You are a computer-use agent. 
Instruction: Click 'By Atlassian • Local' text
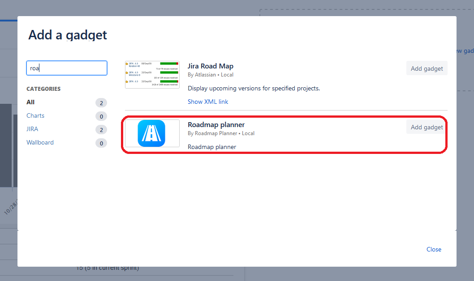[x=211, y=75]
